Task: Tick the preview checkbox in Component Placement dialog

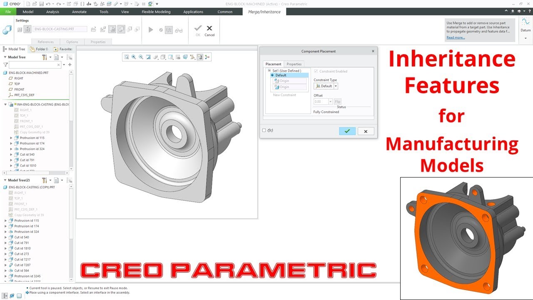Action: [264, 130]
